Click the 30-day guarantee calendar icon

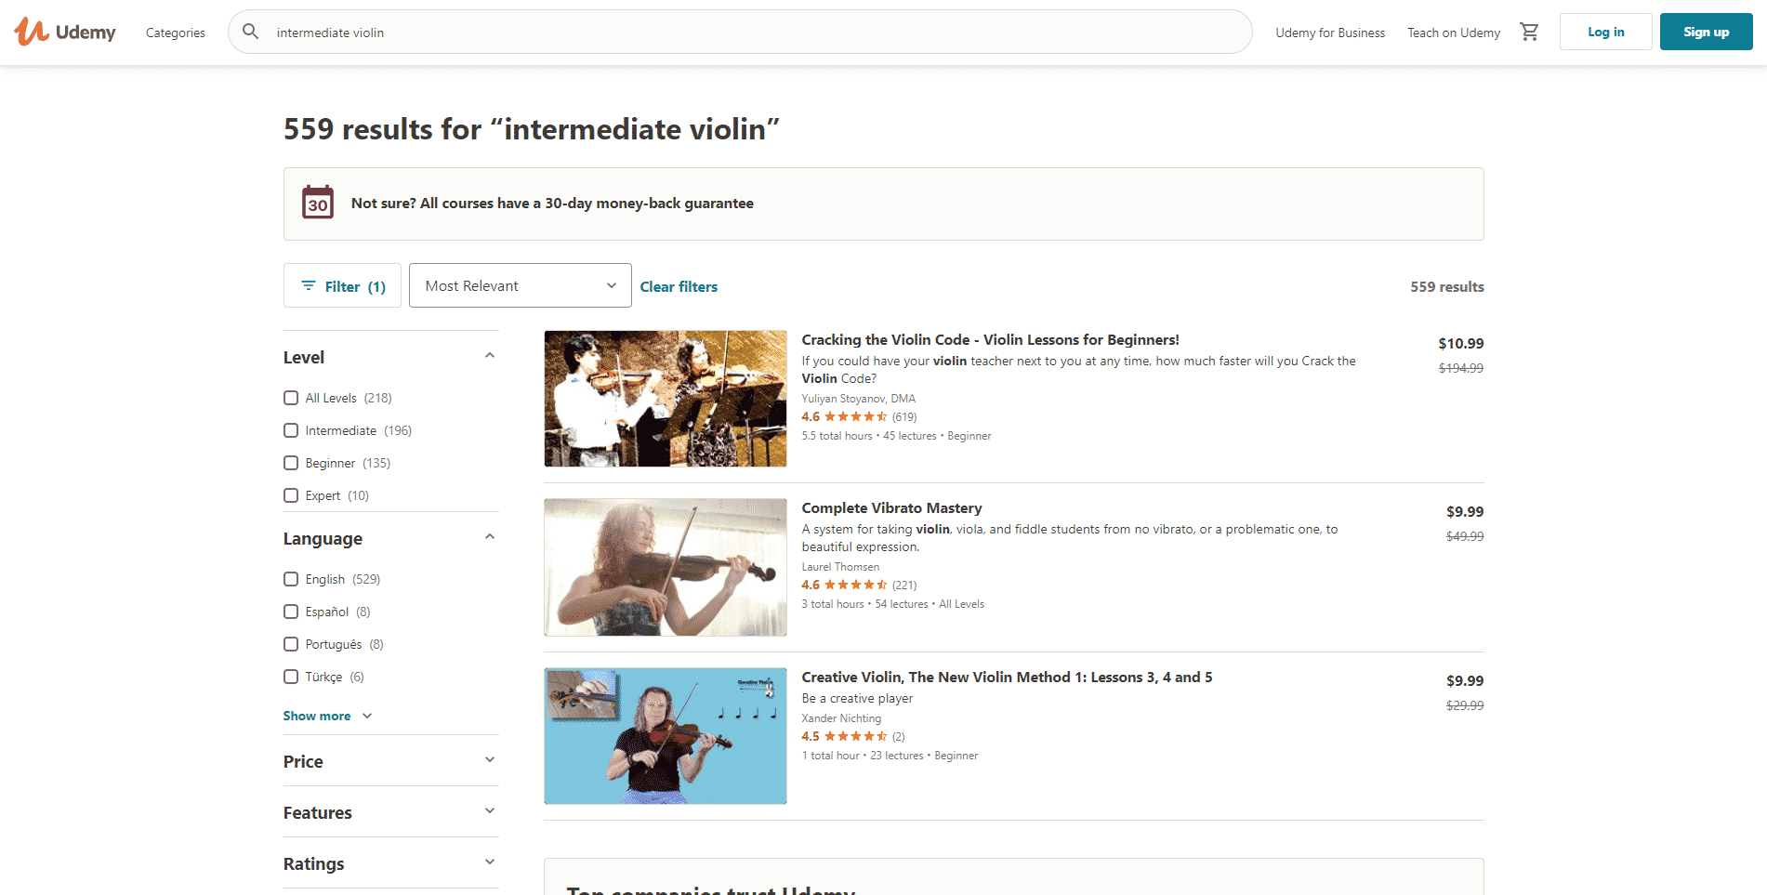[x=318, y=203]
